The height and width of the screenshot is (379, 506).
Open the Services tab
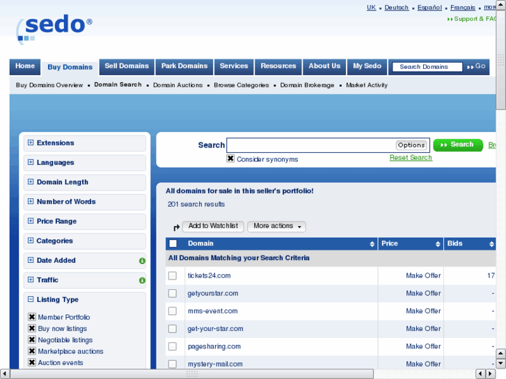point(234,67)
